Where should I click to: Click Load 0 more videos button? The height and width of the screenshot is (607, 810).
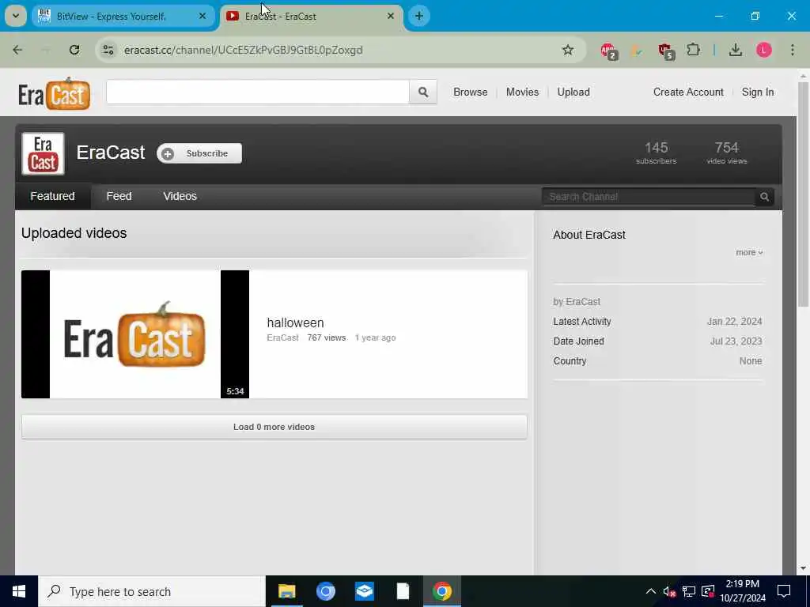coord(274,427)
